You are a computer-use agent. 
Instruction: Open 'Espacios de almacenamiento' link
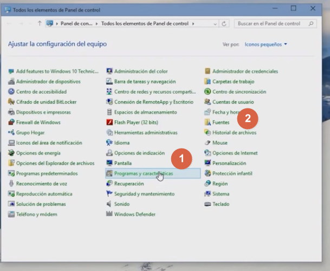point(146,112)
